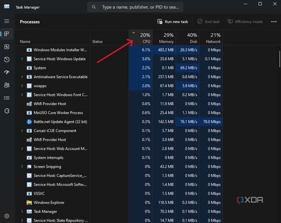281x223 pixels.
Task: Click the Battle.net Update Agent icon
Action: 29,121
